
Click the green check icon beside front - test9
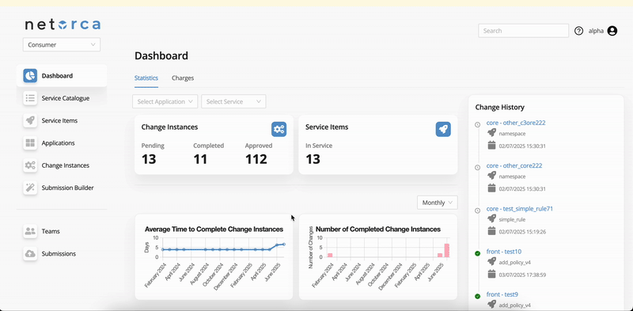[x=478, y=296]
